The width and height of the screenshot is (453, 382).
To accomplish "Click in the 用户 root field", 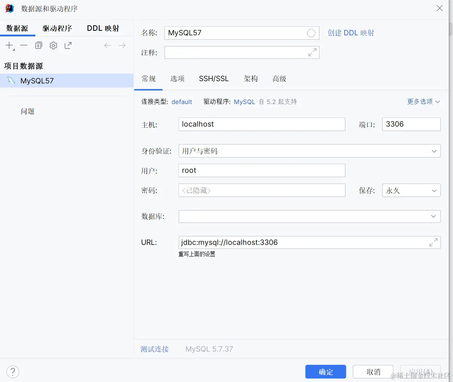I will [262, 171].
